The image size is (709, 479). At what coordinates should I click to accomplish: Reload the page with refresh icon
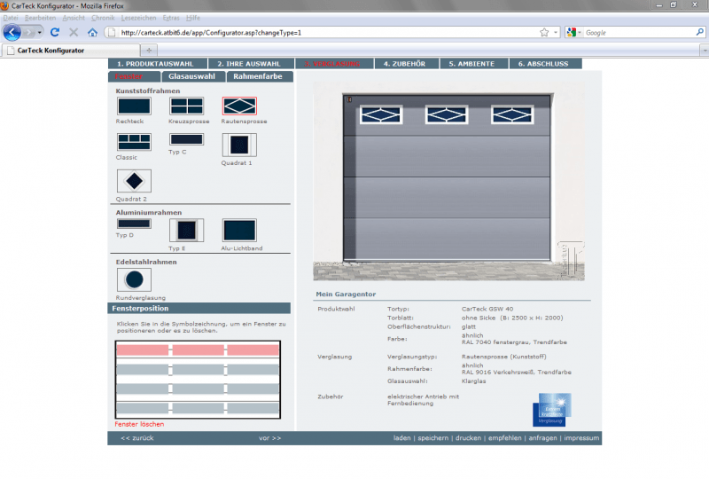[55, 33]
